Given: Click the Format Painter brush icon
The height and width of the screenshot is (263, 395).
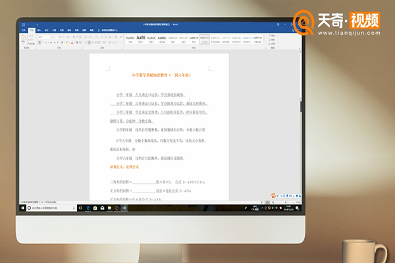Looking at the screenshot, I should tap(28, 43).
